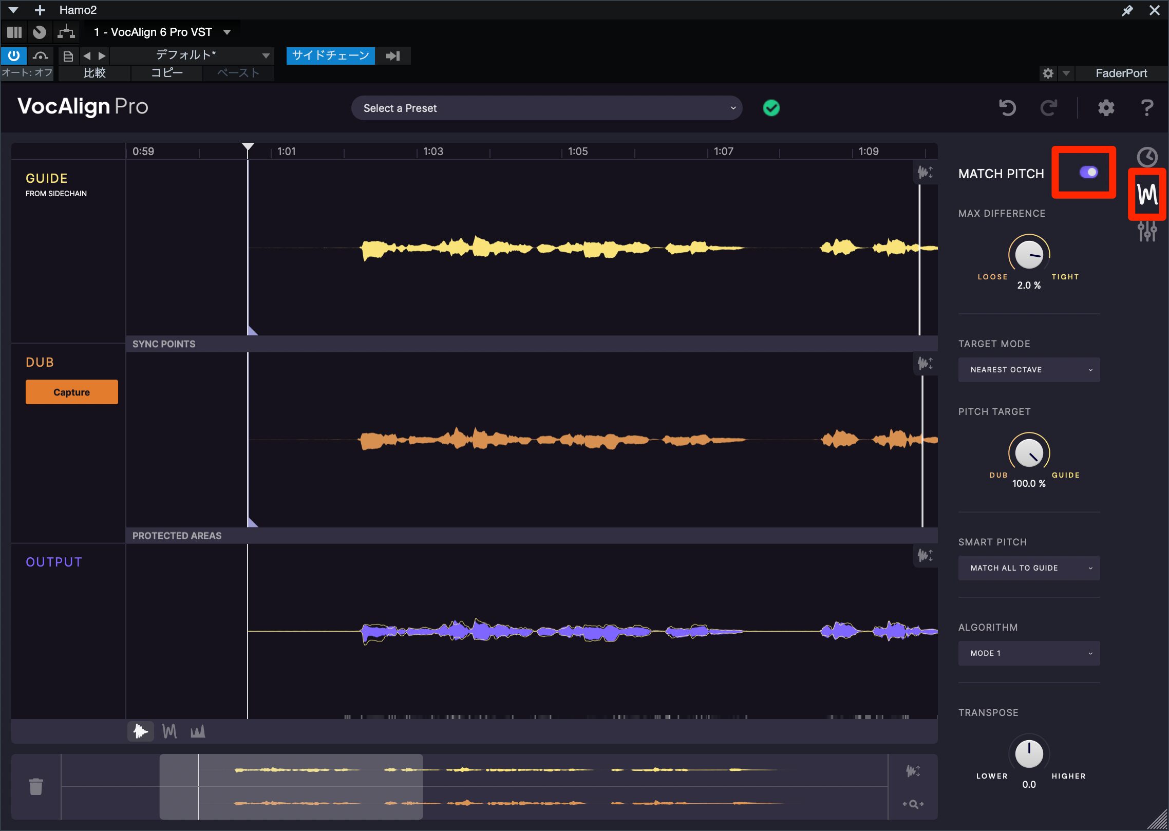1169x831 pixels.
Task: Go to previous preset arrow
Action: (x=87, y=55)
